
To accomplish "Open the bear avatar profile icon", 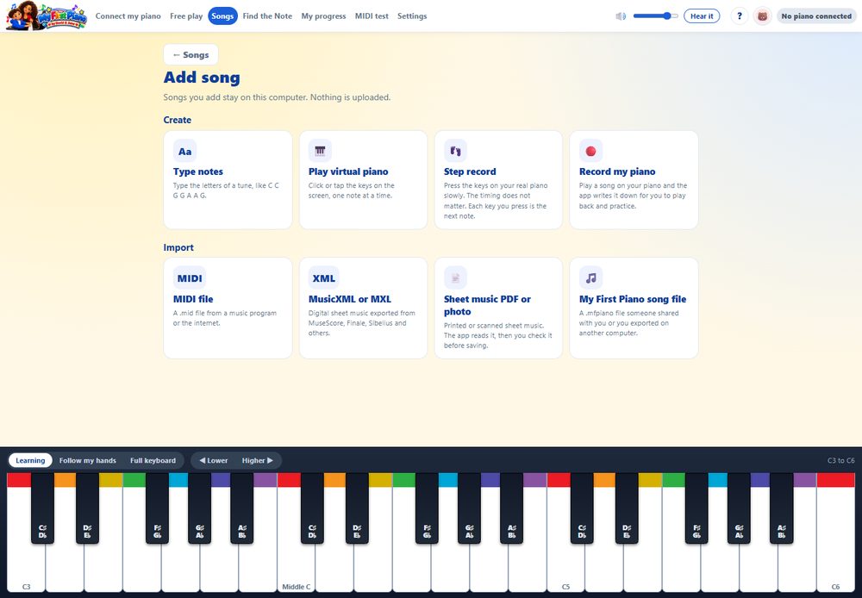I will [x=763, y=16].
